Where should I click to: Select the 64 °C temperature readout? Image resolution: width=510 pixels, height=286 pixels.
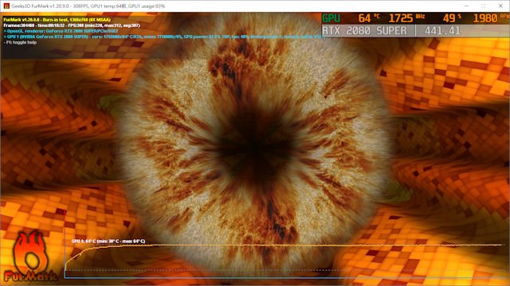tap(369, 18)
